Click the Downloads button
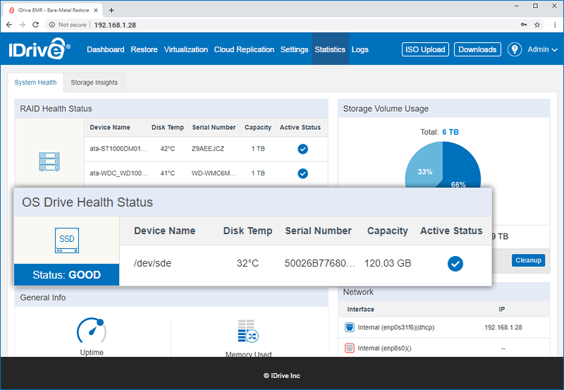This screenshot has height=390, width=564. (x=477, y=49)
